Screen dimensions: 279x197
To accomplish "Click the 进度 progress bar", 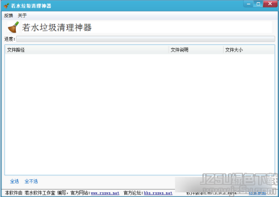I will [146, 39].
